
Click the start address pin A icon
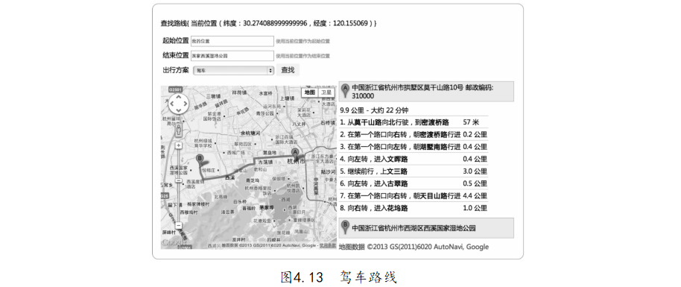pyautogui.click(x=345, y=91)
